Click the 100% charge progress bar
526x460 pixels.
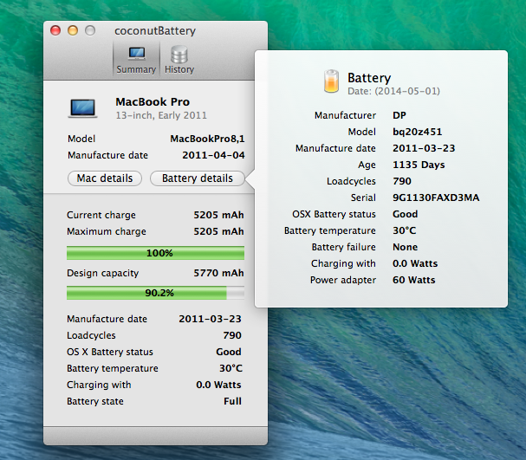(155, 253)
